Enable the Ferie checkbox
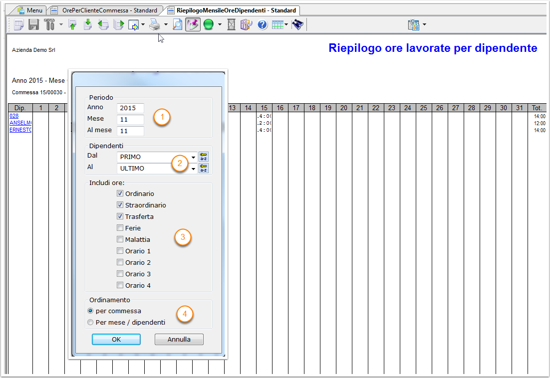The height and width of the screenshot is (378, 550). tap(120, 228)
